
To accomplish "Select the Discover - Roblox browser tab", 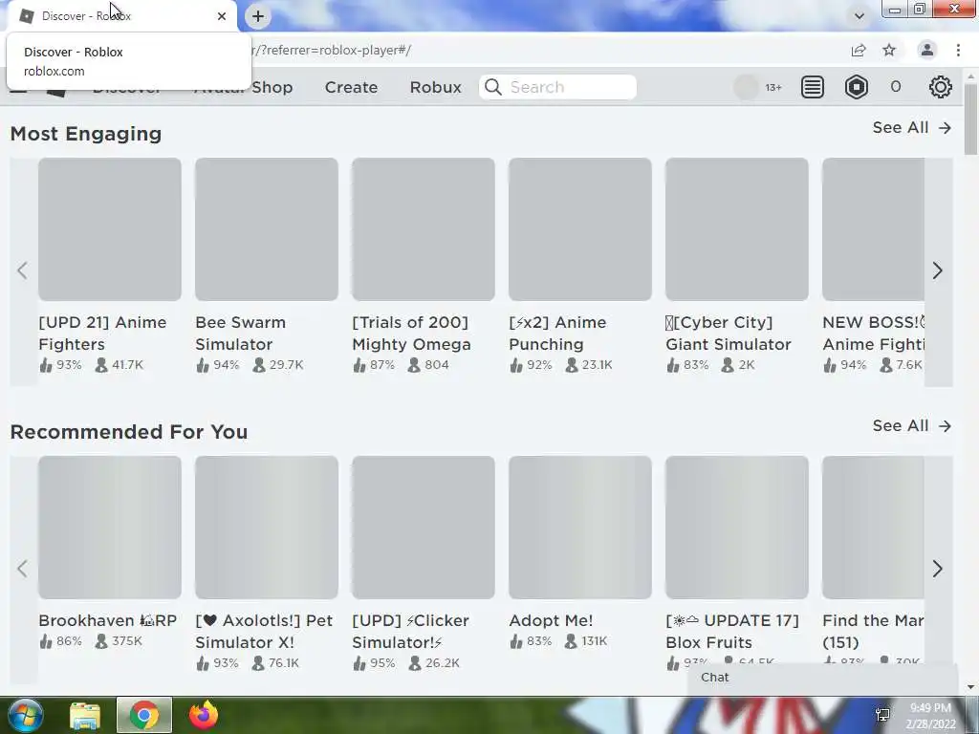I will 121,16.
